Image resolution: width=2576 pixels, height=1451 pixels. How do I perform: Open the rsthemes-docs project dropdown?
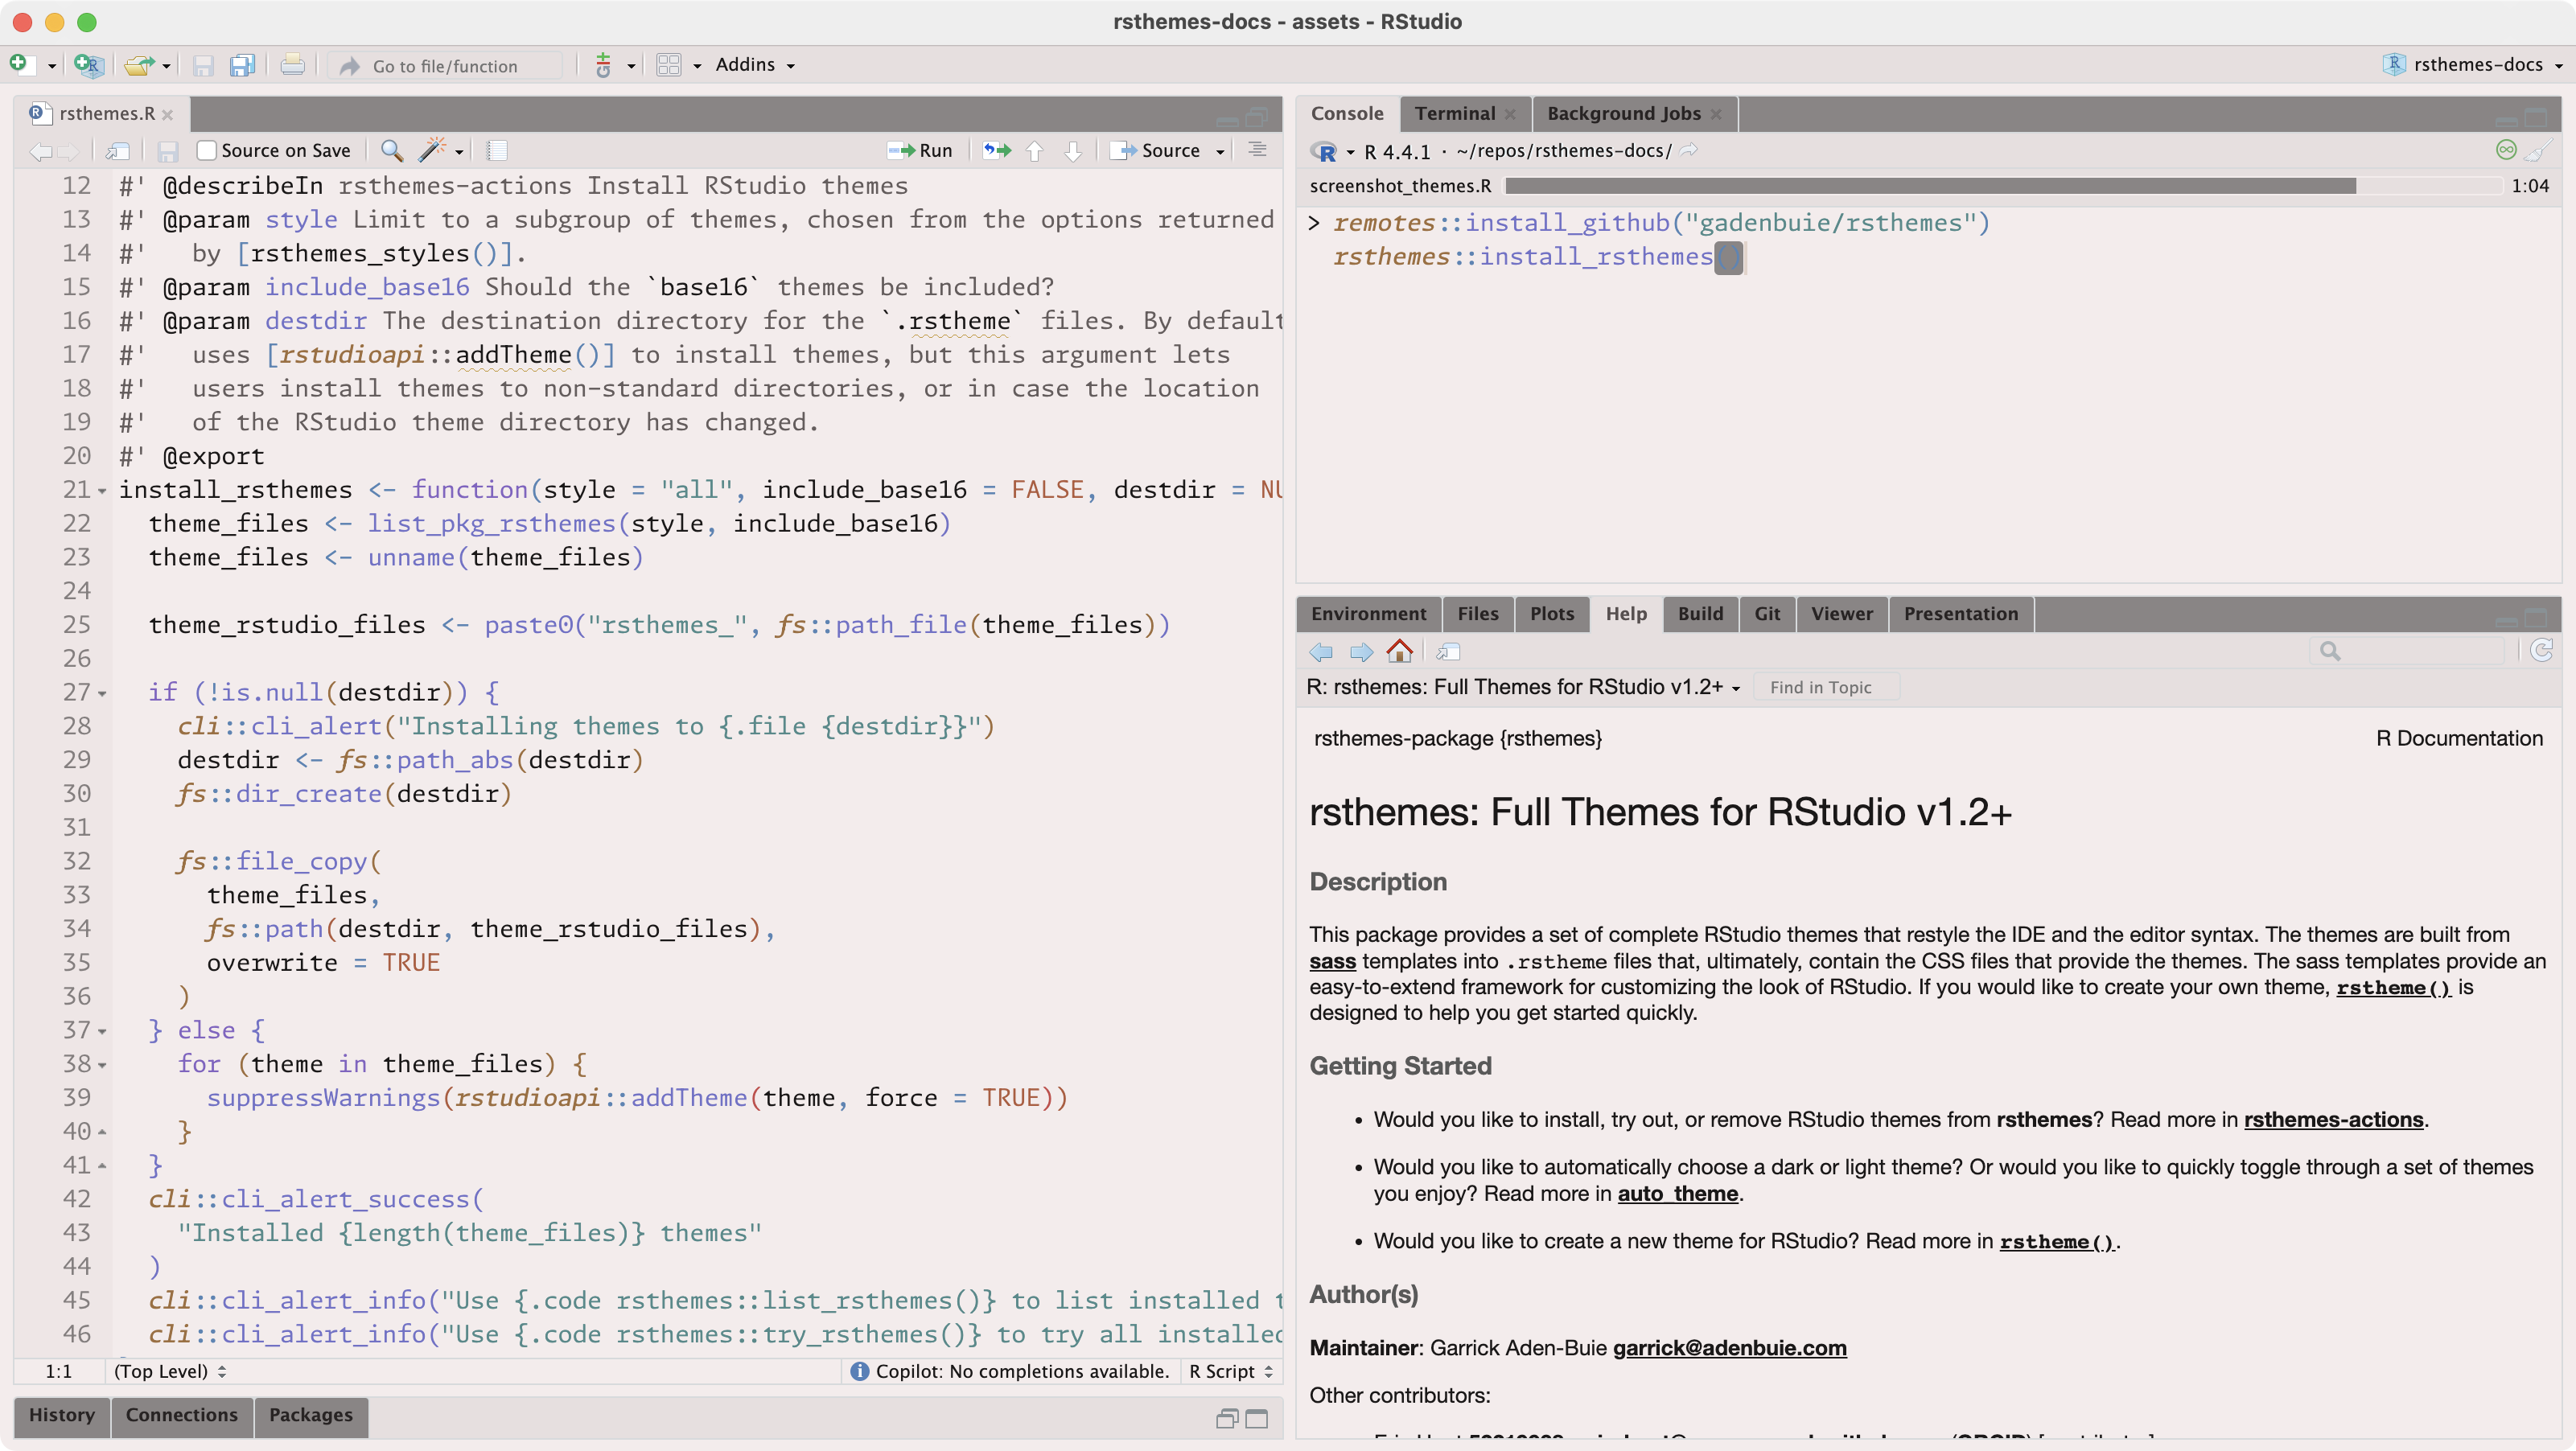(2476, 65)
